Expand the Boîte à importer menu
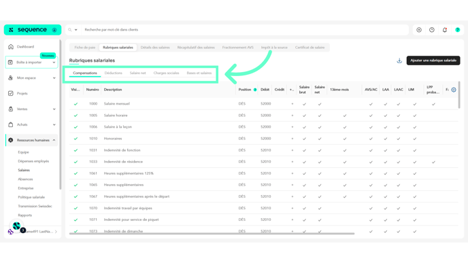The width and height of the screenshot is (468, 263). tap(54, 63)
